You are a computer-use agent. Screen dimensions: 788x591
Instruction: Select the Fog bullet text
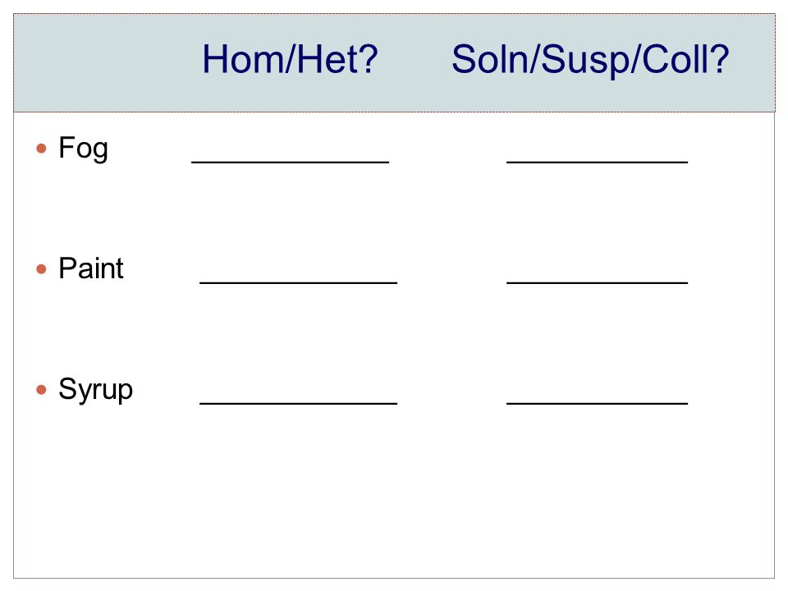pyautogui.click(x=84, y=149)
